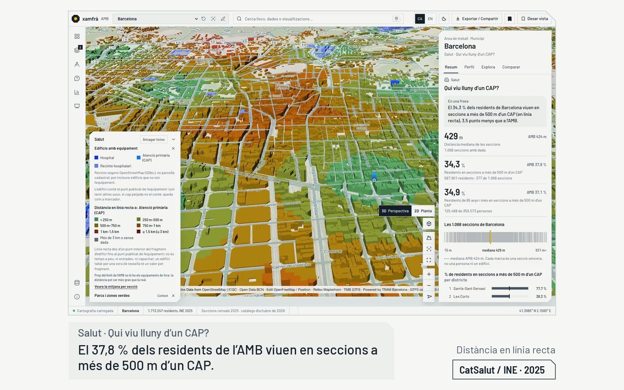Click the Context label in legend
The image size is (624, 390).
pyautogui.click(x=163, y=296)
